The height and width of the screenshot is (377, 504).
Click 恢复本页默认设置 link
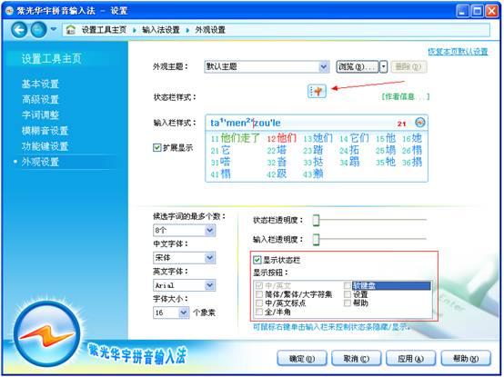(x=458, y=52)
